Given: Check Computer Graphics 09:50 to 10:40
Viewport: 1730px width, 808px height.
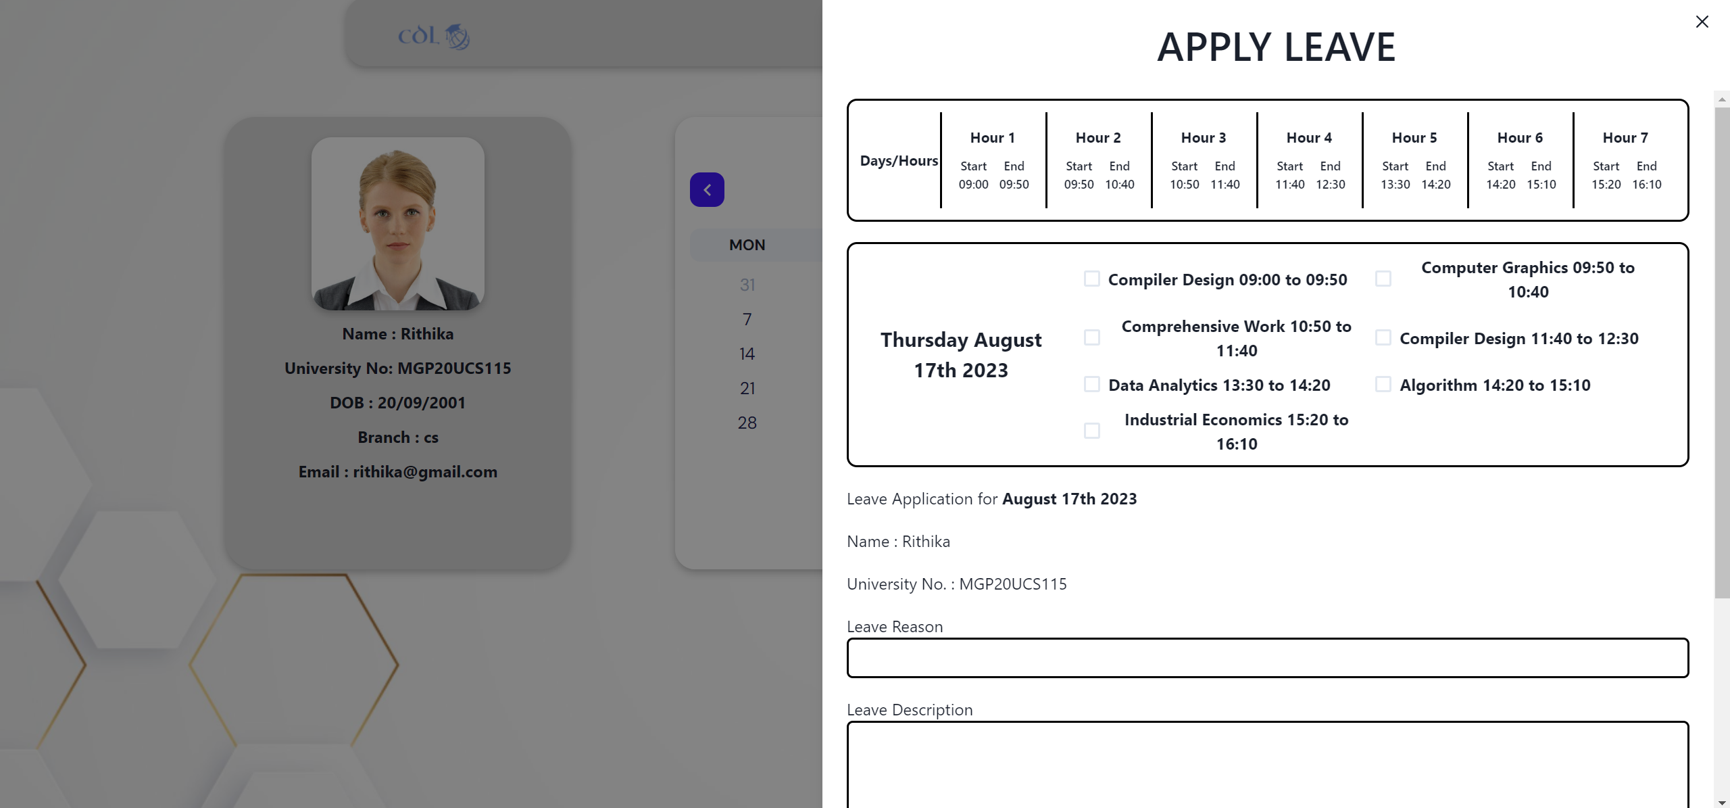Looking at the screenshot, I should pyautogui.click(x=1383, y=279).
